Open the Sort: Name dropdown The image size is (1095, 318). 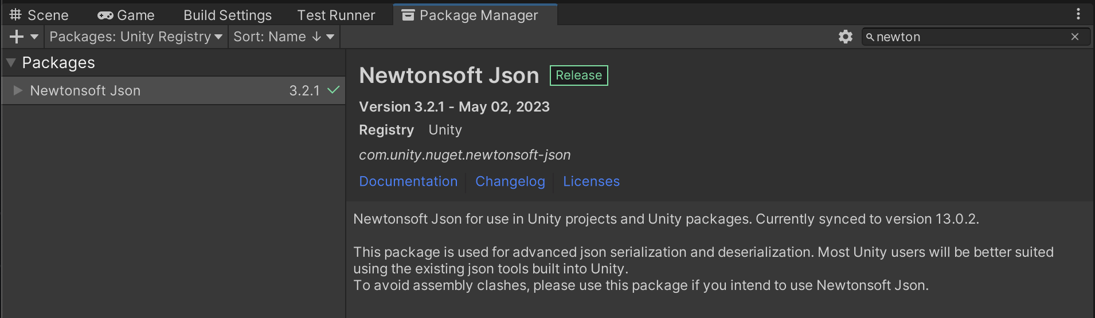[283, 37]
